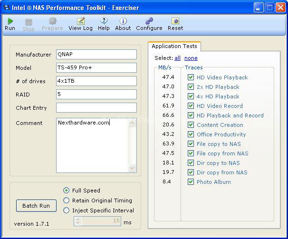Open the Configure gears icon

pyautogui.click(x=149, y=21)
